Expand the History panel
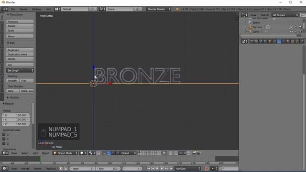The width and height of the screenshot is (306, 172). click(x=8, y=97)
